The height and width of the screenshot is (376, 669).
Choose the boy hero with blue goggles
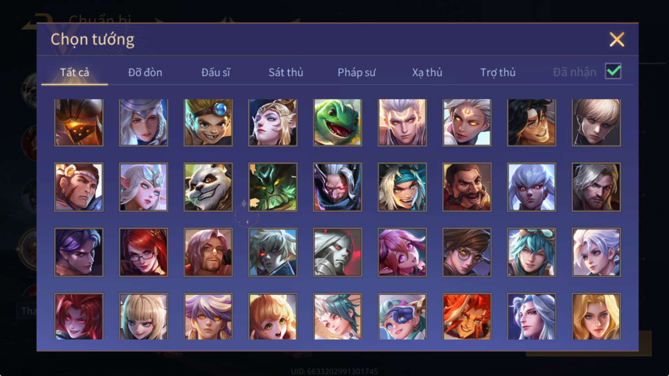click(x=208, y=123)
